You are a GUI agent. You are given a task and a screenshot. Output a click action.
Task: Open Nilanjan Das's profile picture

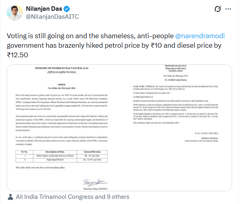coord(15,13)
